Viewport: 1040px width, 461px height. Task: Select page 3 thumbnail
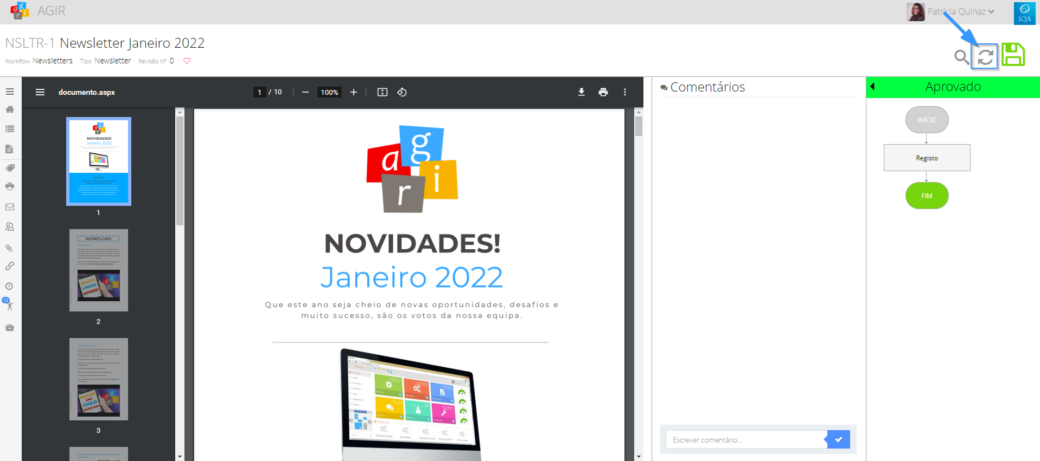tap(99, 379)
